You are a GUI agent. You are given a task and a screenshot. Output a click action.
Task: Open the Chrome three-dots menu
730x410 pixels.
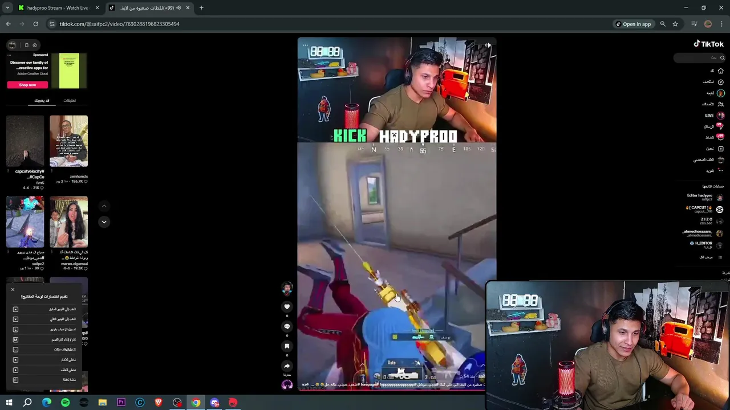(722, 24)
